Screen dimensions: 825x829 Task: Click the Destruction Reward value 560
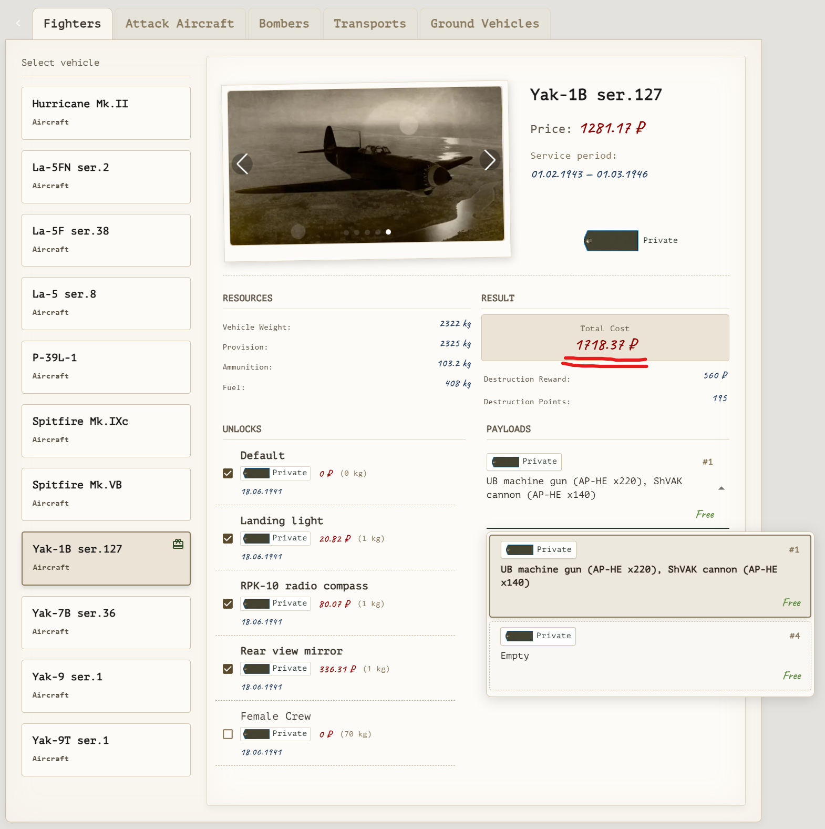[x=716, y=375]
